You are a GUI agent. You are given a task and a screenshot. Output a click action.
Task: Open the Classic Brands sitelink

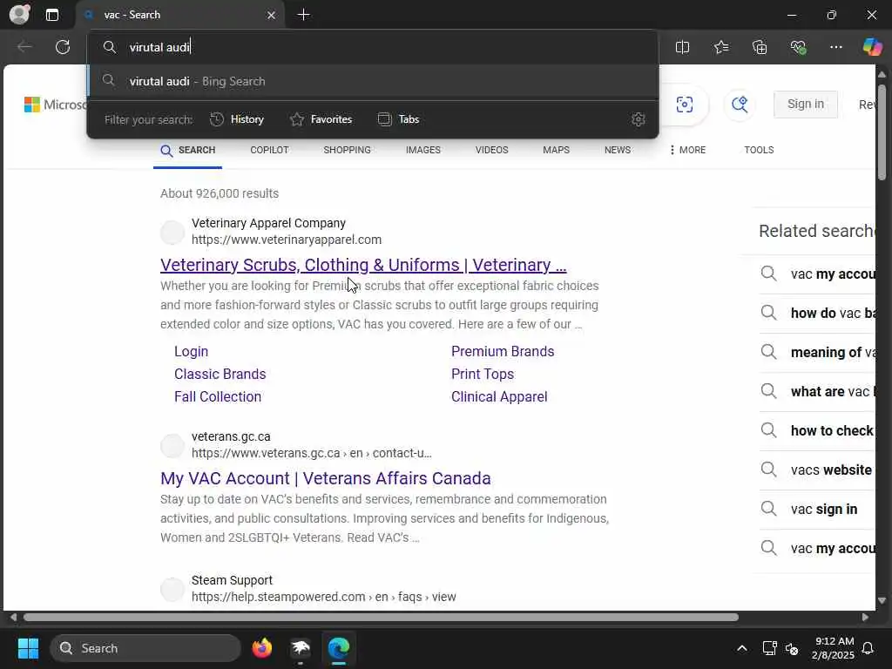click(x=220, y=375)
